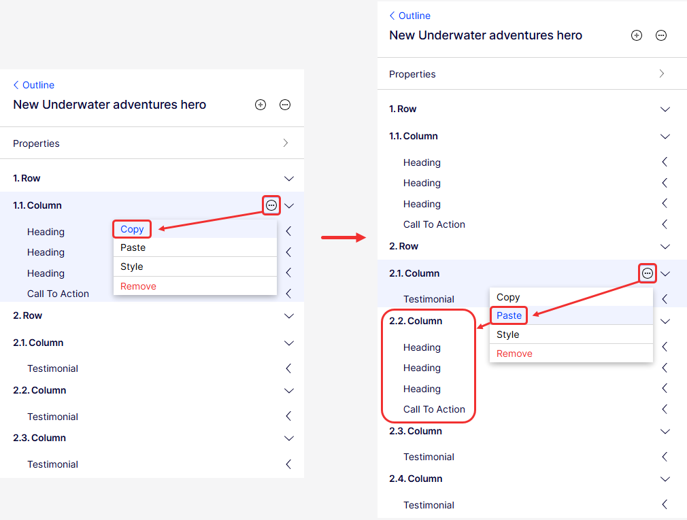Select '1.1. Column' label in right panel

tap(413, 136)
